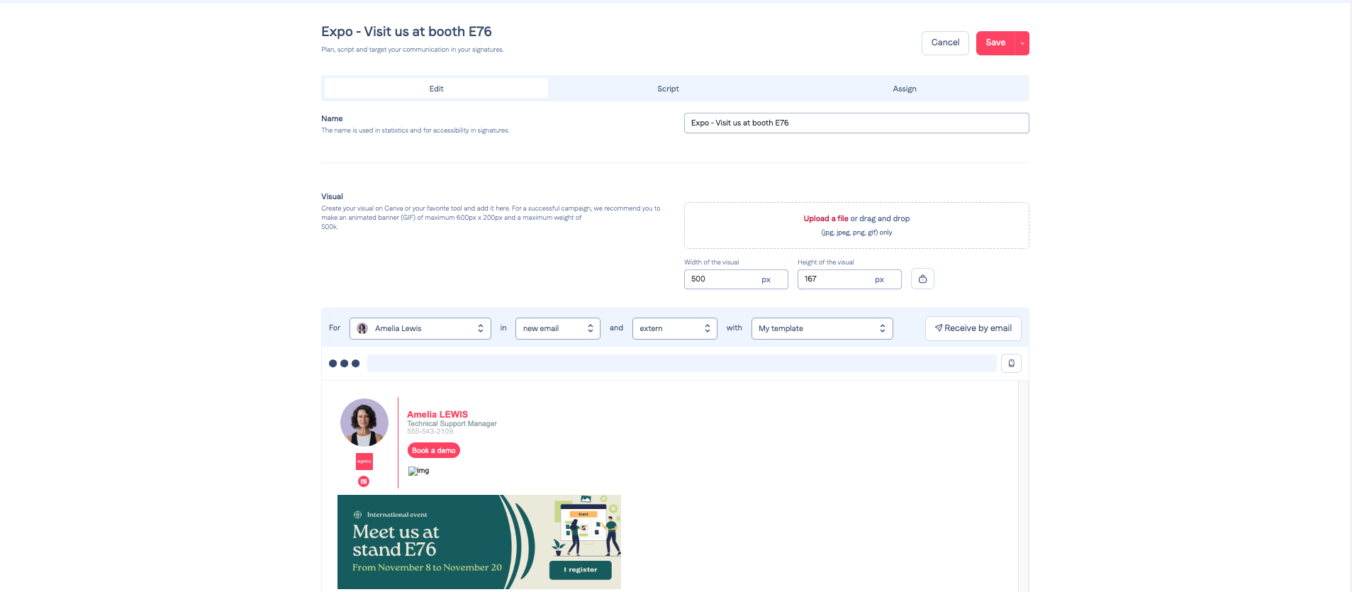Click the Width of the visual field
Image resolution: width=1352 pixels, height=592 pixels.
[736, 279]
